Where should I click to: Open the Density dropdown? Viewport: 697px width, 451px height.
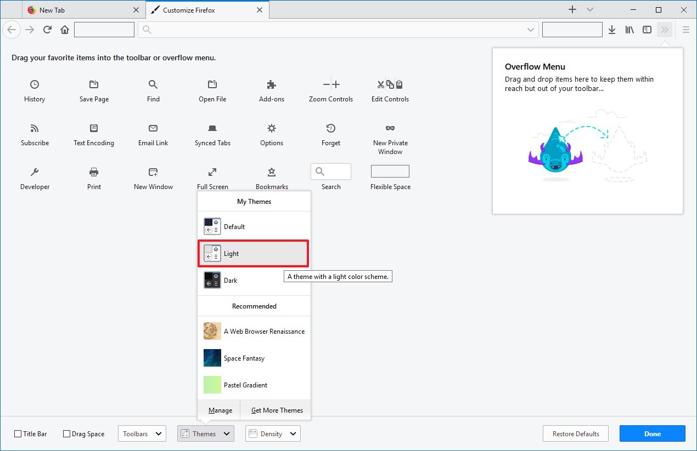tap(272, 433)
